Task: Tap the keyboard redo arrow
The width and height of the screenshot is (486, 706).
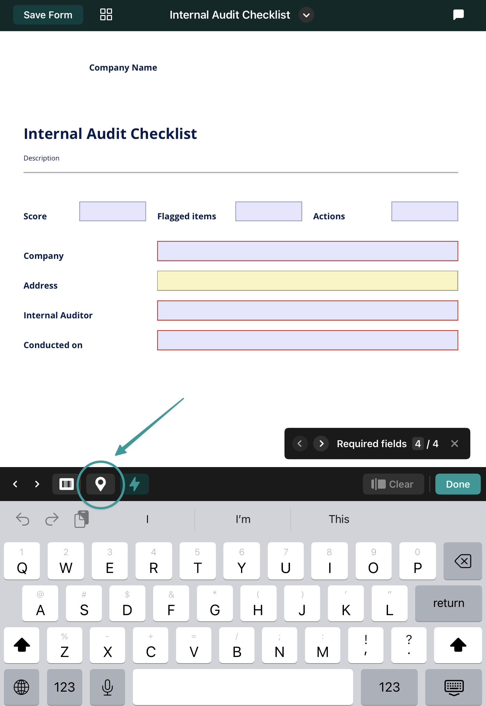Action: [52, 519]
